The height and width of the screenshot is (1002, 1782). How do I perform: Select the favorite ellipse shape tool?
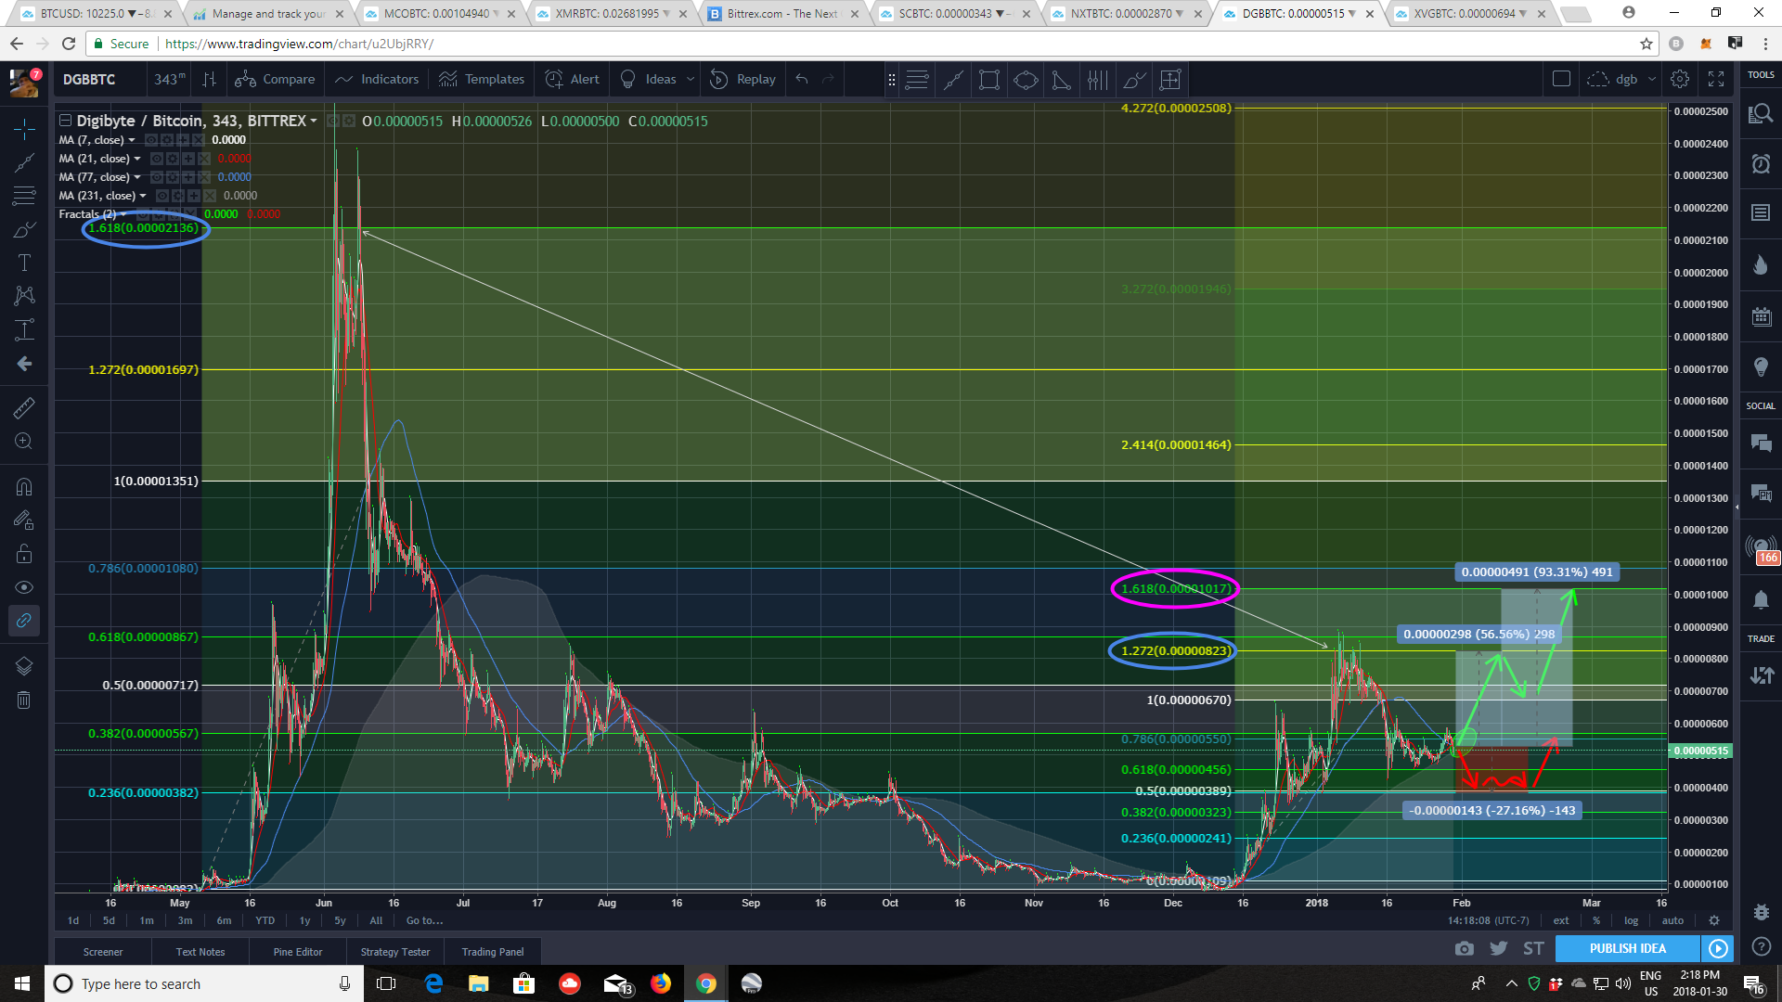(x=1026, y=80)
